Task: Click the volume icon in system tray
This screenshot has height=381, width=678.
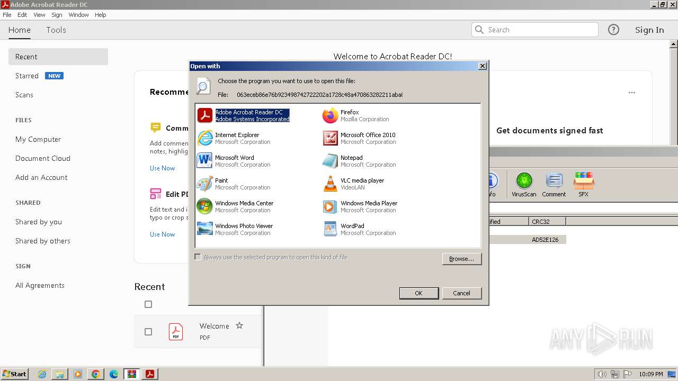Action: click(x=602, y=374)
